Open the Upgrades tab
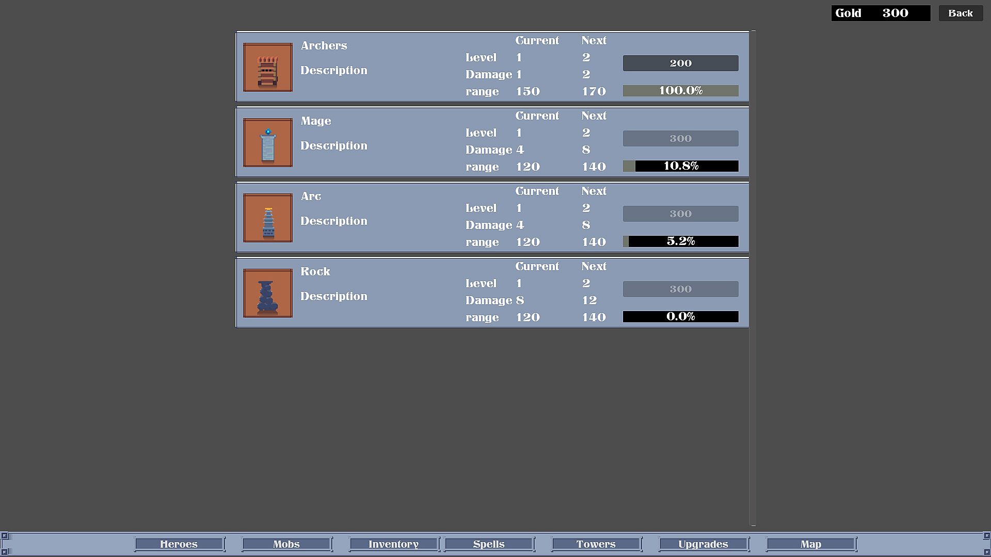This screenshot has width=991, height=557. pyautogui.click(x=703, y=544)
